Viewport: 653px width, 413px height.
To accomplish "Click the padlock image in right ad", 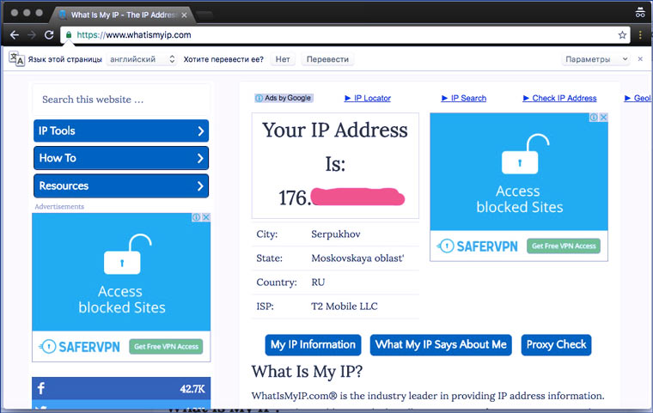I will coord(525,154).
